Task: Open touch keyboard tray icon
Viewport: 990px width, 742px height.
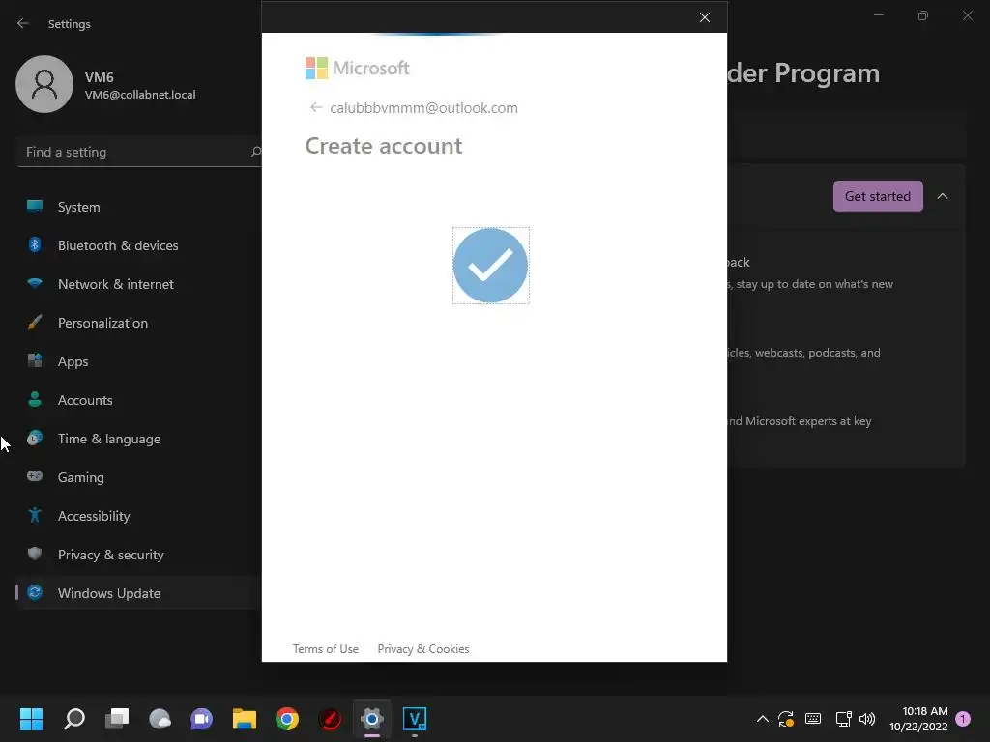Action: click(812, 719)
